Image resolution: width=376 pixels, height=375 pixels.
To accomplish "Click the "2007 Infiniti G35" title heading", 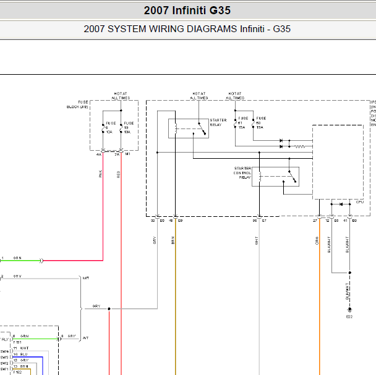I will click(187, 11).
